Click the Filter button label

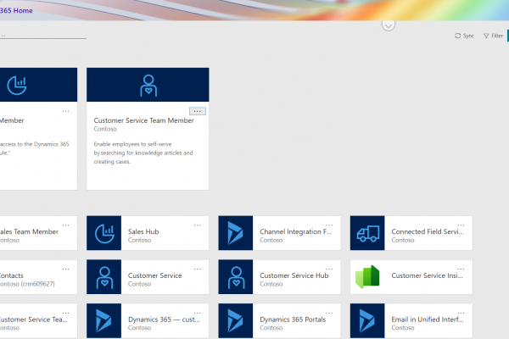497,36
